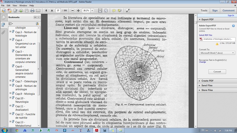237x133 pixels.
Task: Expand the Cap.12 Functiile de nutritie bookmark
Action: pos(10,114)
